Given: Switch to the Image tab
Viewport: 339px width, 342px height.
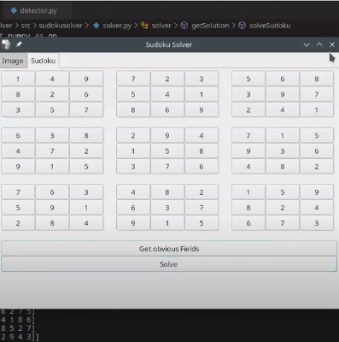Looking at the screenshot, I should pos(13,61).
